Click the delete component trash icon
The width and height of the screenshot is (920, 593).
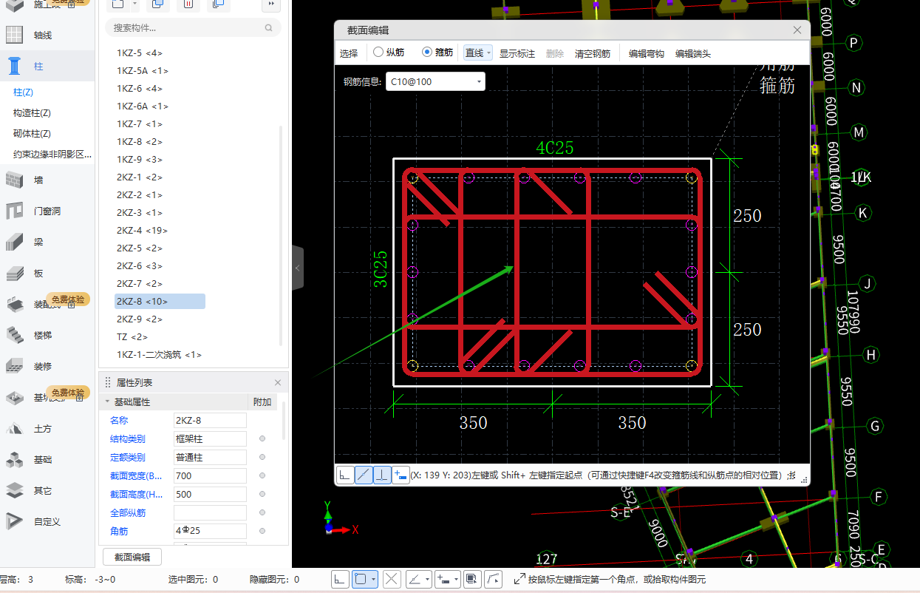pos(188,4)
